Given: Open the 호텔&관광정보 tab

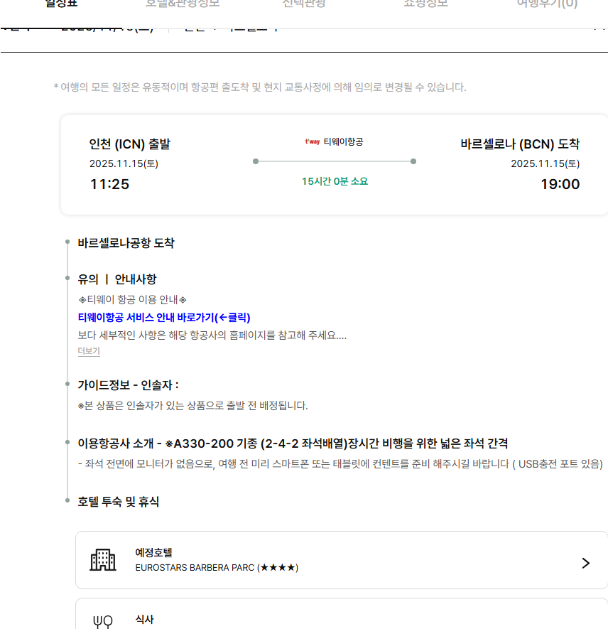Looking at the screenshot, I should 183,4.
